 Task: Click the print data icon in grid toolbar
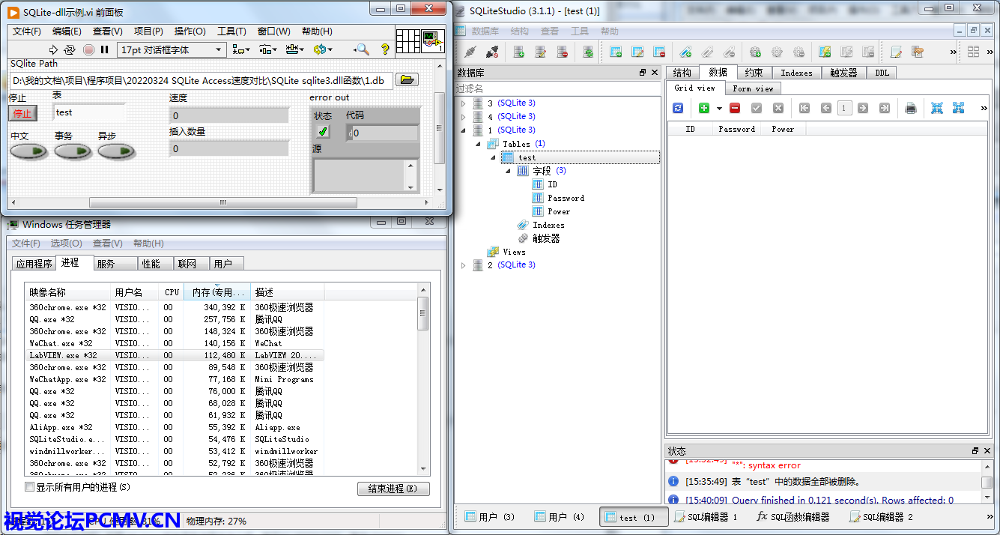(x=911, y=108)
